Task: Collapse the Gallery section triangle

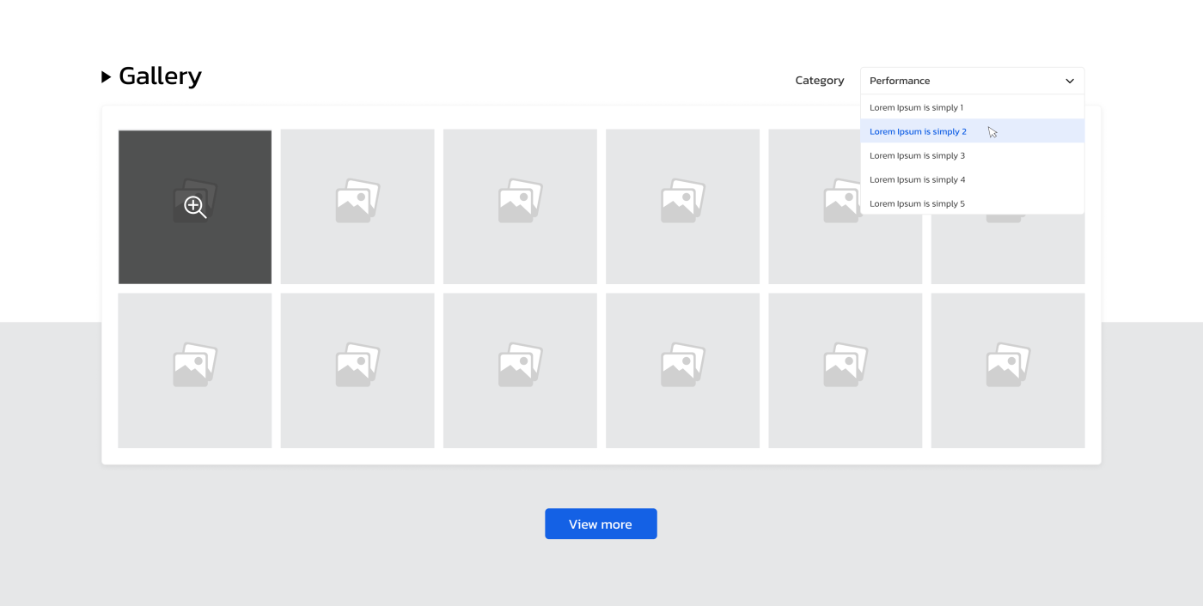Action: 107,77
